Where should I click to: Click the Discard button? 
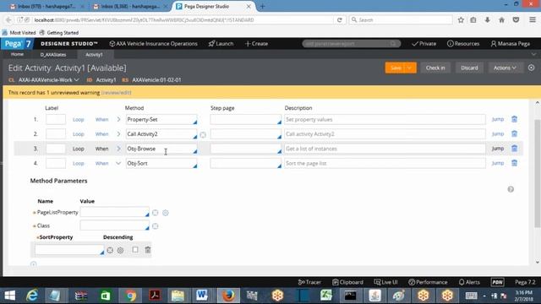tap(470, 68)
